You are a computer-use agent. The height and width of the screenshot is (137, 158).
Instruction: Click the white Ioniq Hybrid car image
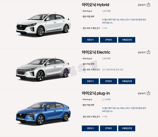pos(43,24)
